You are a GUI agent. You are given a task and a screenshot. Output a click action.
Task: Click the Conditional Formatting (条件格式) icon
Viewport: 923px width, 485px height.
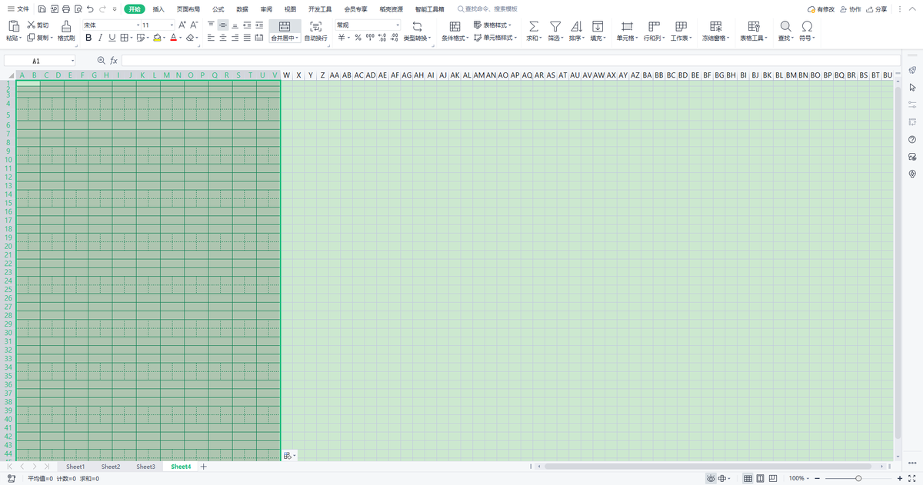[x=455, y=26]
